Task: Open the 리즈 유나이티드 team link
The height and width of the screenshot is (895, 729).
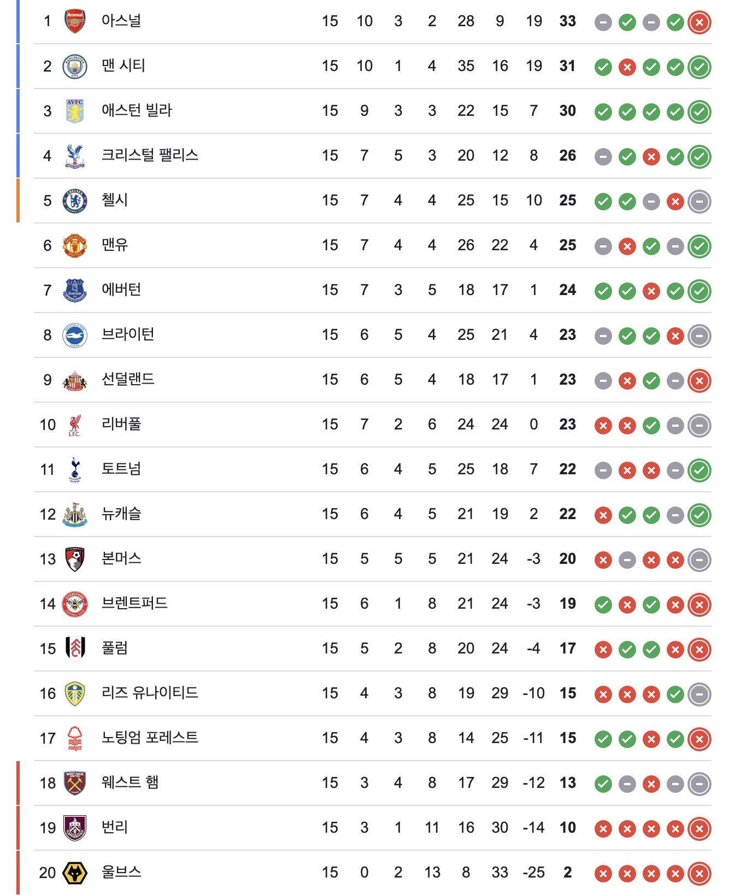Action: tap(150, 693)
